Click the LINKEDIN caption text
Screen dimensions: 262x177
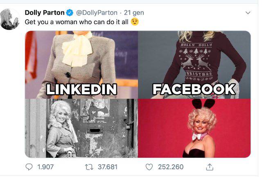point(81,89)
